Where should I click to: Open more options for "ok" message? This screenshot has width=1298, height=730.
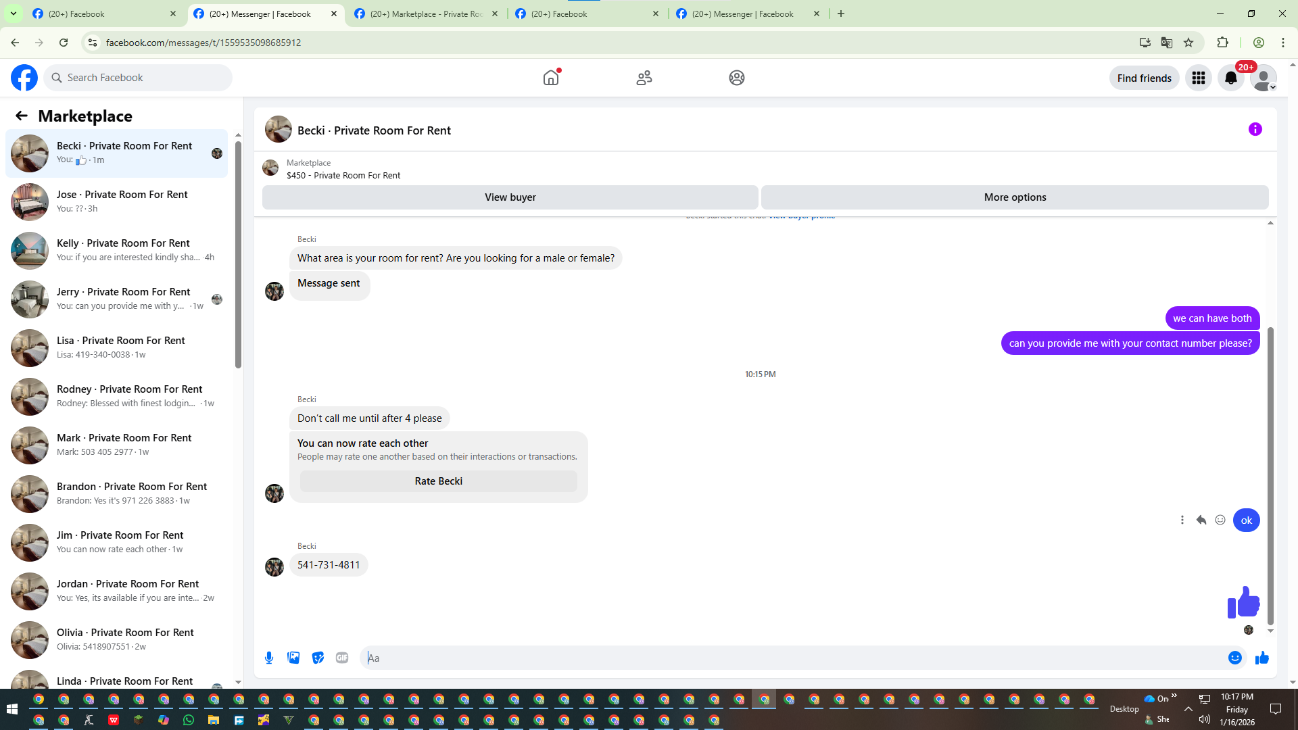[x=1182, y=520]
